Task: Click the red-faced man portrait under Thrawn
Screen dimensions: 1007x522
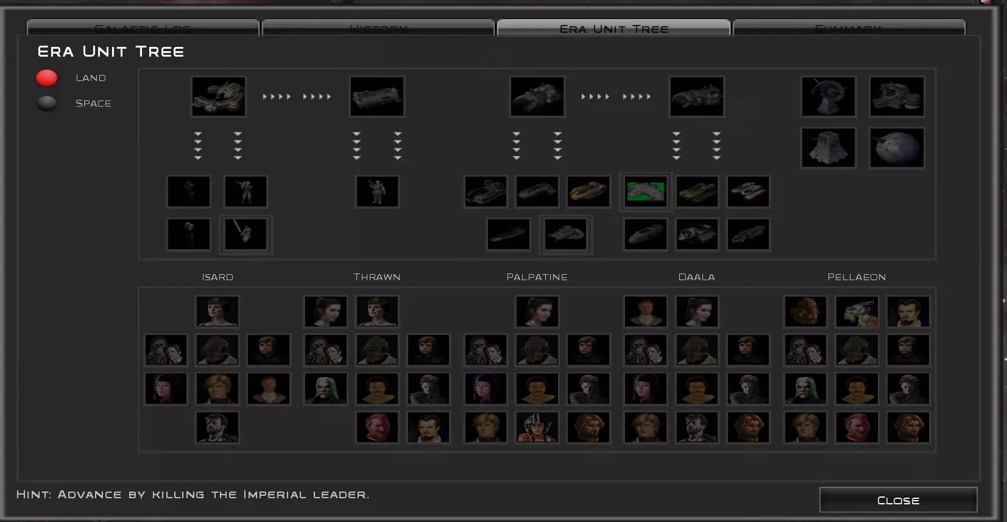Action: pyautogui.click(x=377, y=427)
